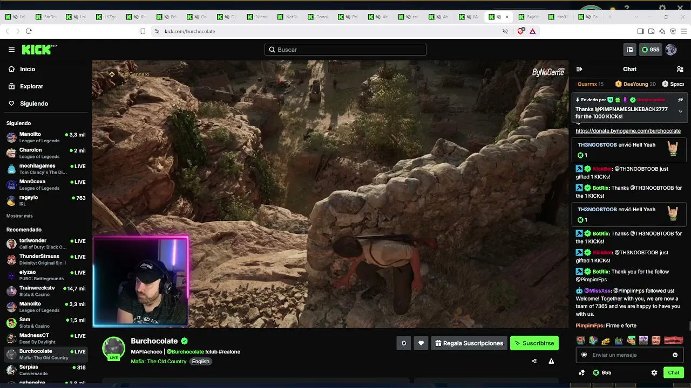This screenshot has height=388, width=691.
Task: Click the chat identity badge icon
Action: click(584, 355)
